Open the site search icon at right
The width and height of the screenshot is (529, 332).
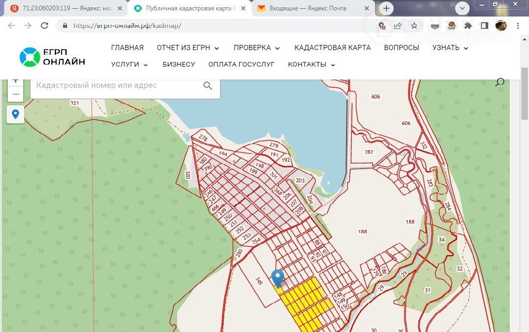500,82
